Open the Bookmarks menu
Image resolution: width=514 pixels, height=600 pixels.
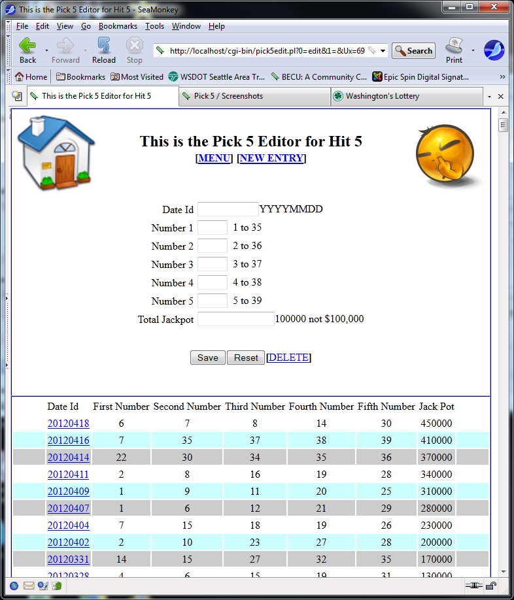pyautogui.click(x=118, y=26)
